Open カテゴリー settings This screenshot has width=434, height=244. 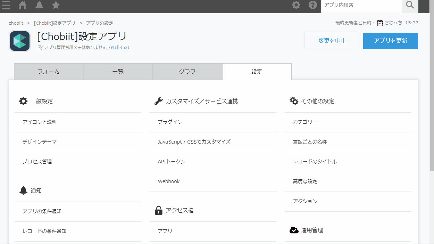pyautogui.click(x=348, y=122)
